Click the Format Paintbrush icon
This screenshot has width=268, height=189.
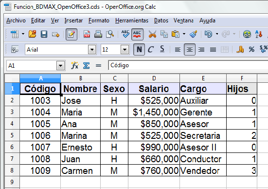tap(193, 34)
